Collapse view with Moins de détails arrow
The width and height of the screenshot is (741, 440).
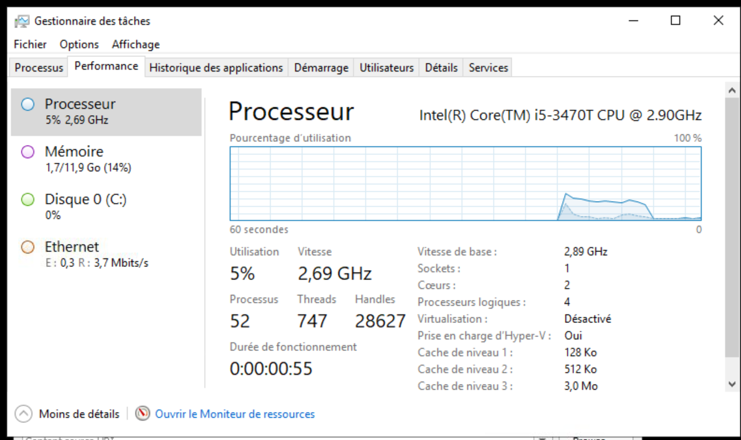[x=24, y=414]
